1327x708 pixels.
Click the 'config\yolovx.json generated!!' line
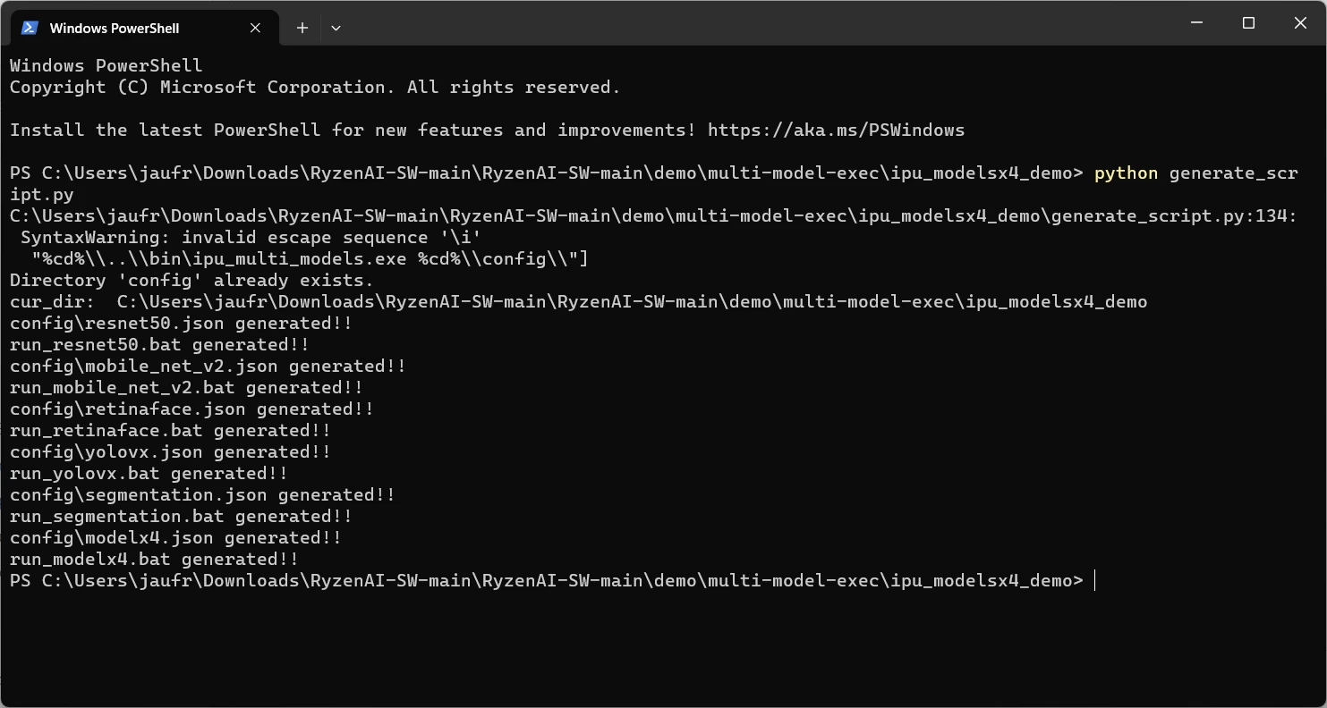[170, 452]
